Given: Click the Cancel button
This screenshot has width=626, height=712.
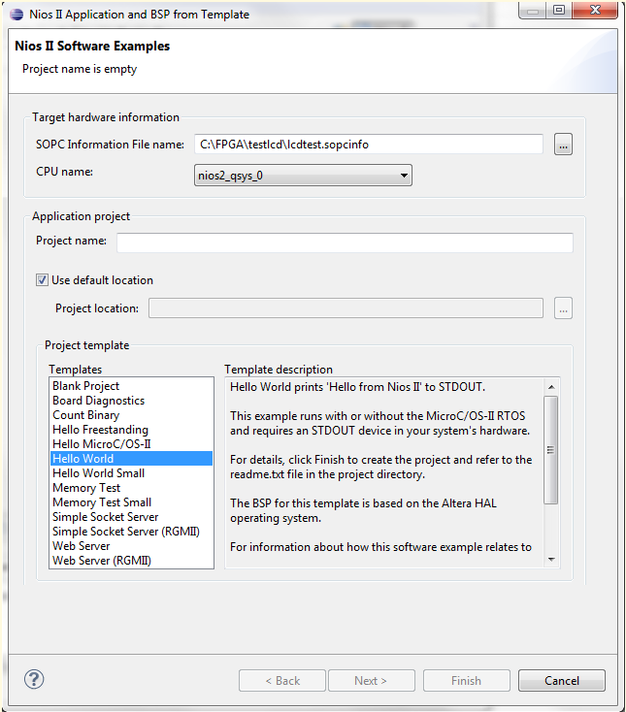Looking at the screenshot, I should point(562,680).
